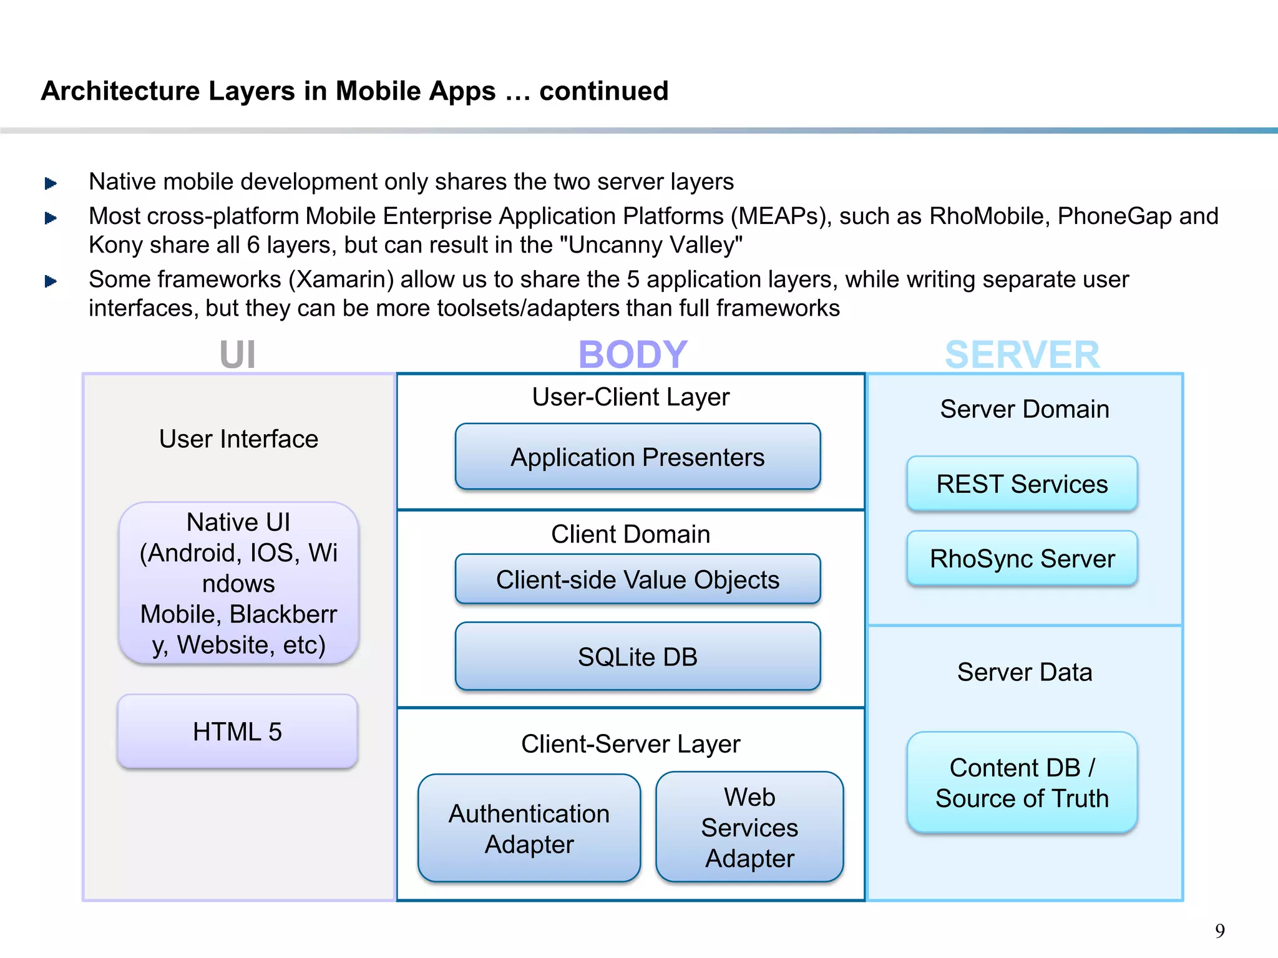Click the second bullet arrow before MEAPs line
Viewport: 1278px width, 958px height.
(51, 218)
